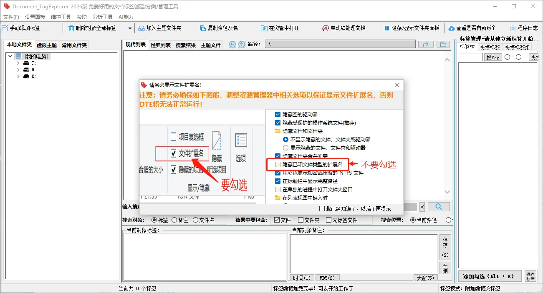The image size is (543, 293).
Task: Click the 添加勾选 (Alt + E) button
Action: pyautogui.click(x=490, y=276)
